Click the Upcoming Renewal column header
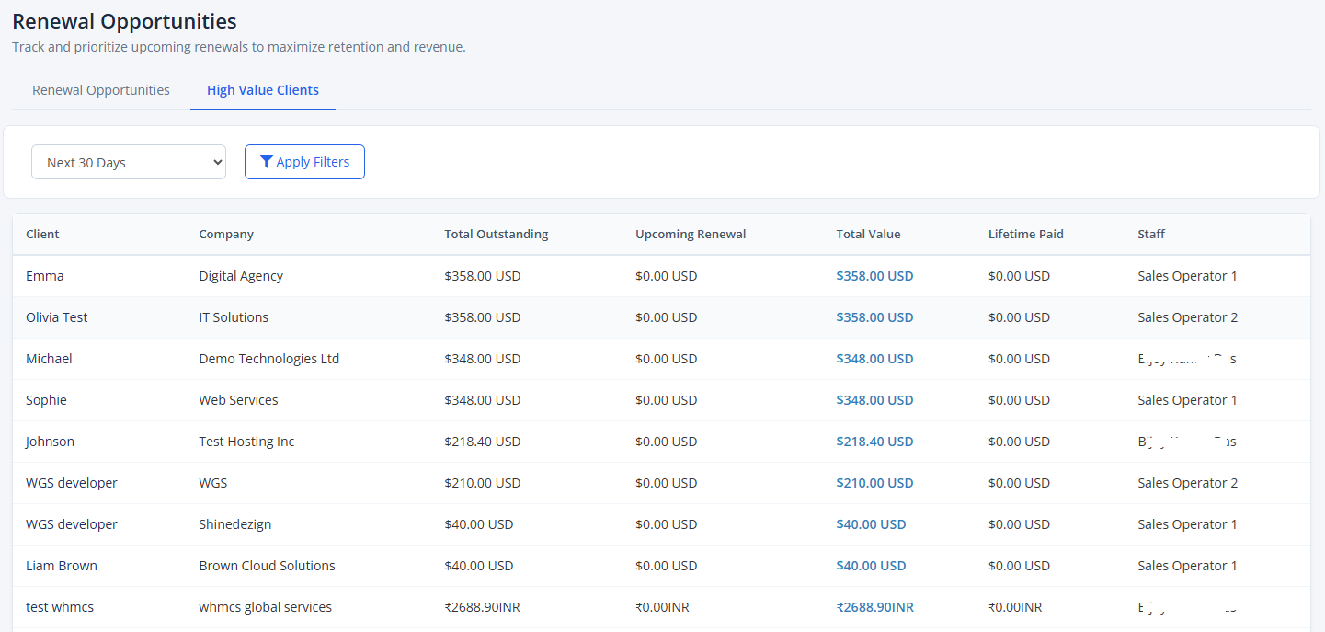The image size is (1325, 632). (x=691, y=234)
